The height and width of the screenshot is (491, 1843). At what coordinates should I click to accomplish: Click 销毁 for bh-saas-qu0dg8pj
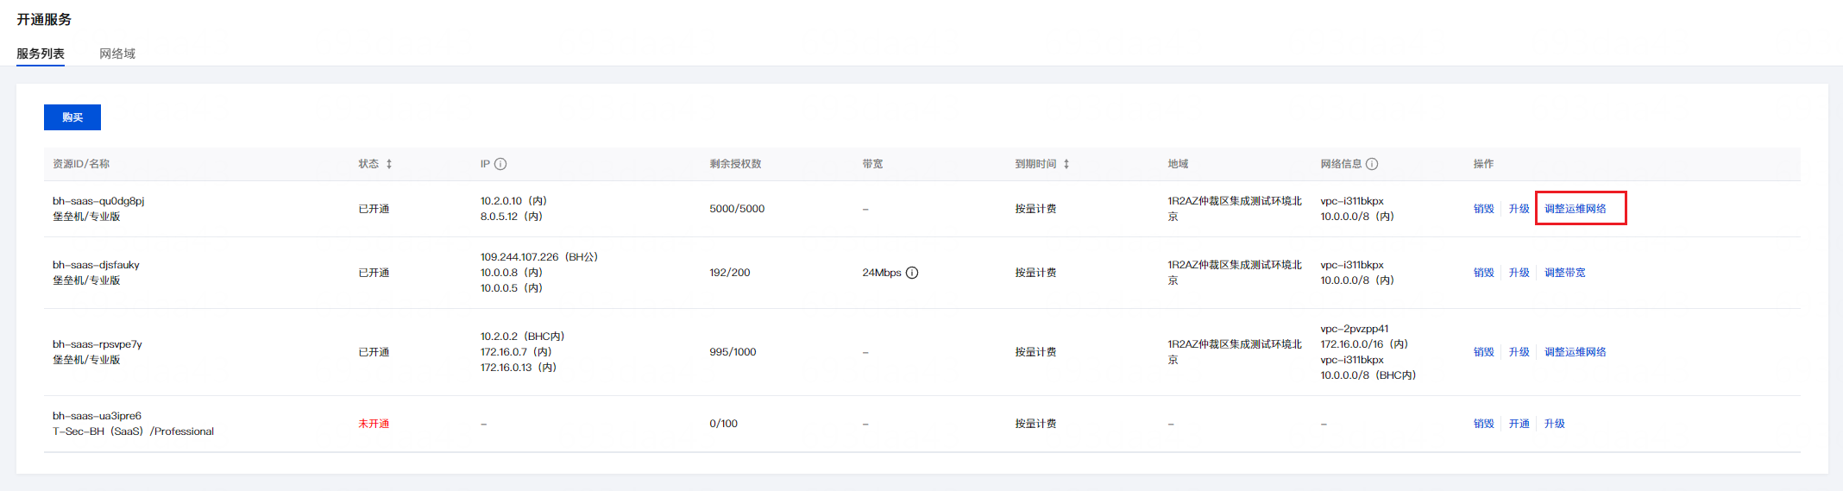click(x=1483, y=209)
